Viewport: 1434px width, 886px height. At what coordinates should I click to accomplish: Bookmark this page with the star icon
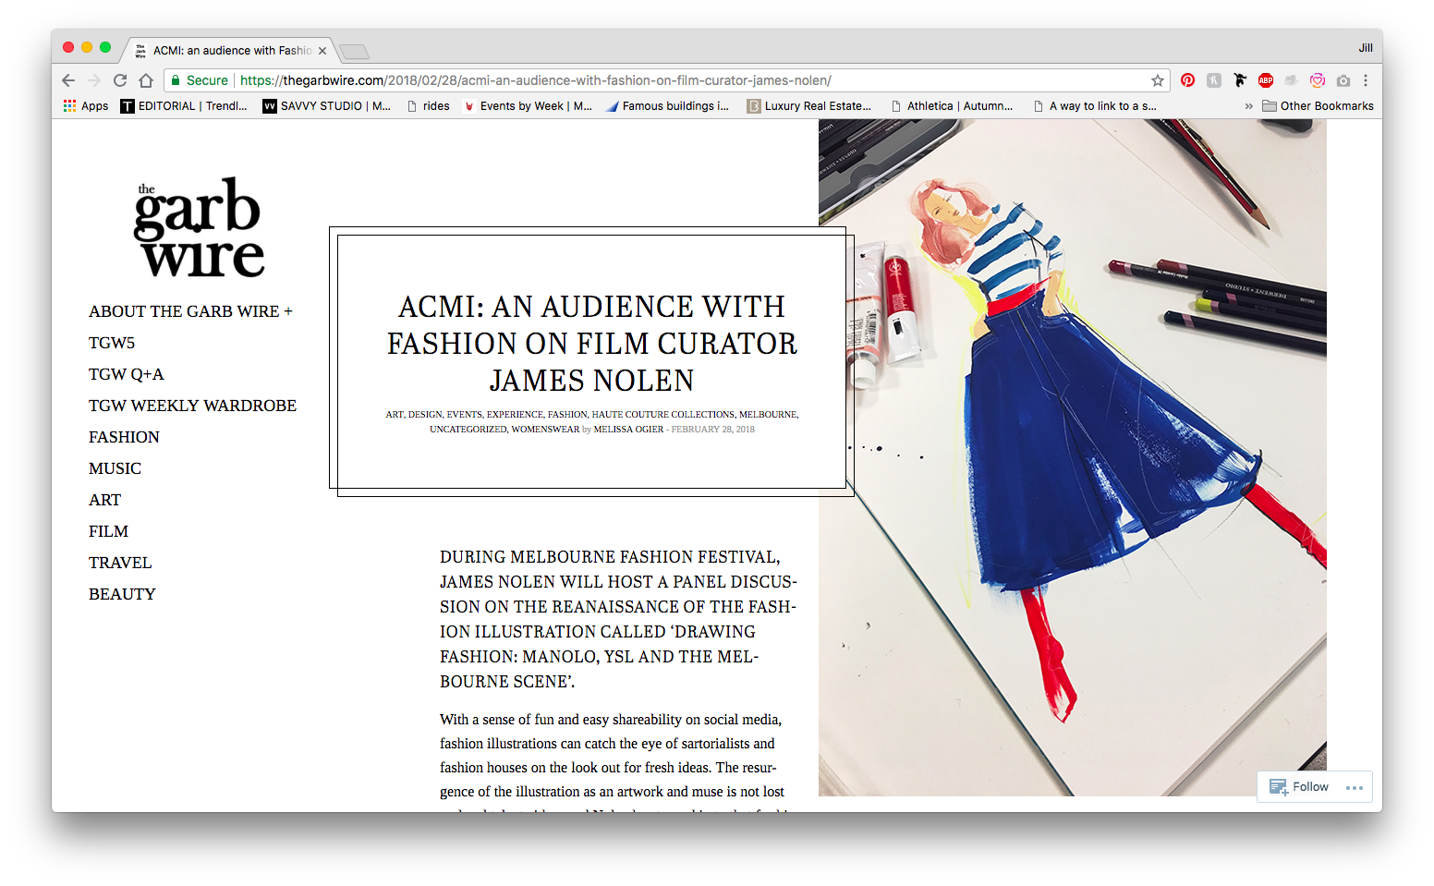(1158, 80)
